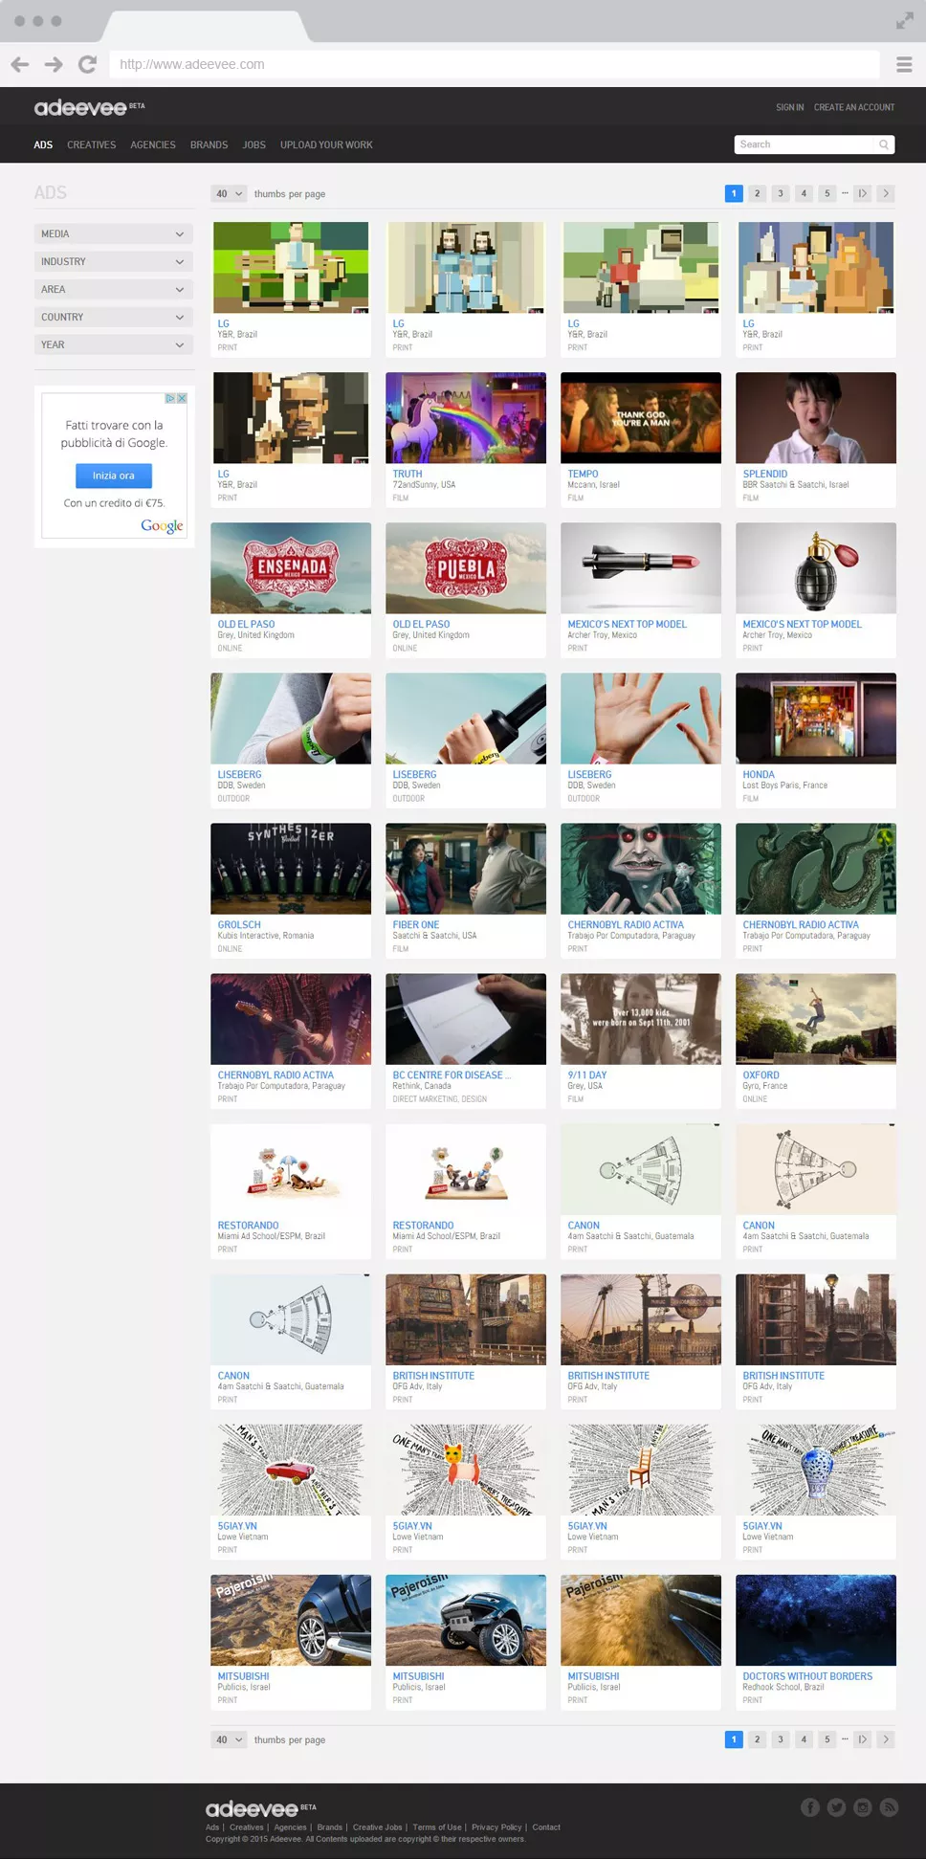The width and height of the screenshot is (926, 1859).
Task: Click the adeevee logo in the header
Action: coord(80,107)
